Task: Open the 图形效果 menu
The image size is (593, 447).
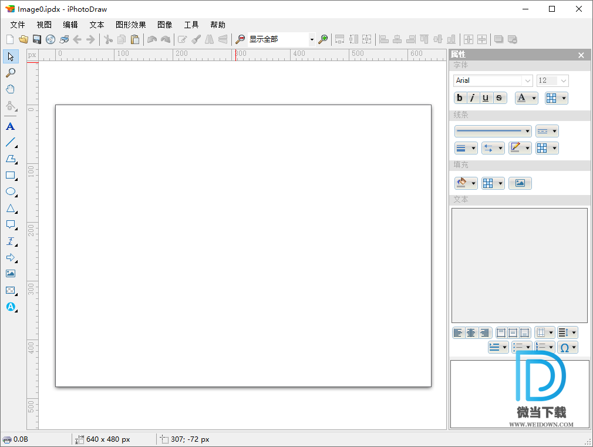Action: click(131, 25)
